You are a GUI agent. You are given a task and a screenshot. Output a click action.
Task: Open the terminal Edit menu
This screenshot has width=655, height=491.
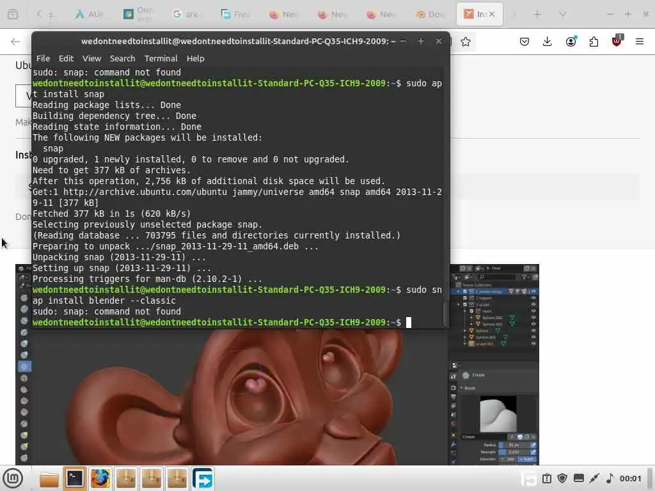pyautogui.click(x=66, y=58)
